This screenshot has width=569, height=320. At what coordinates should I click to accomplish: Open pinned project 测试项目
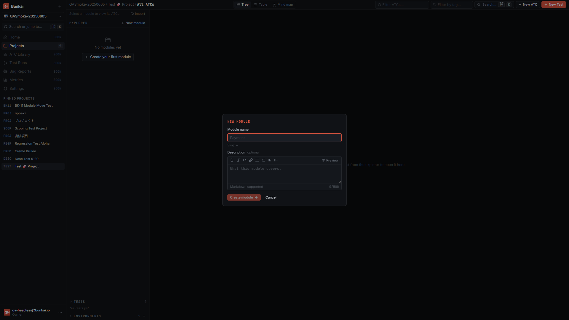point(33,136)
